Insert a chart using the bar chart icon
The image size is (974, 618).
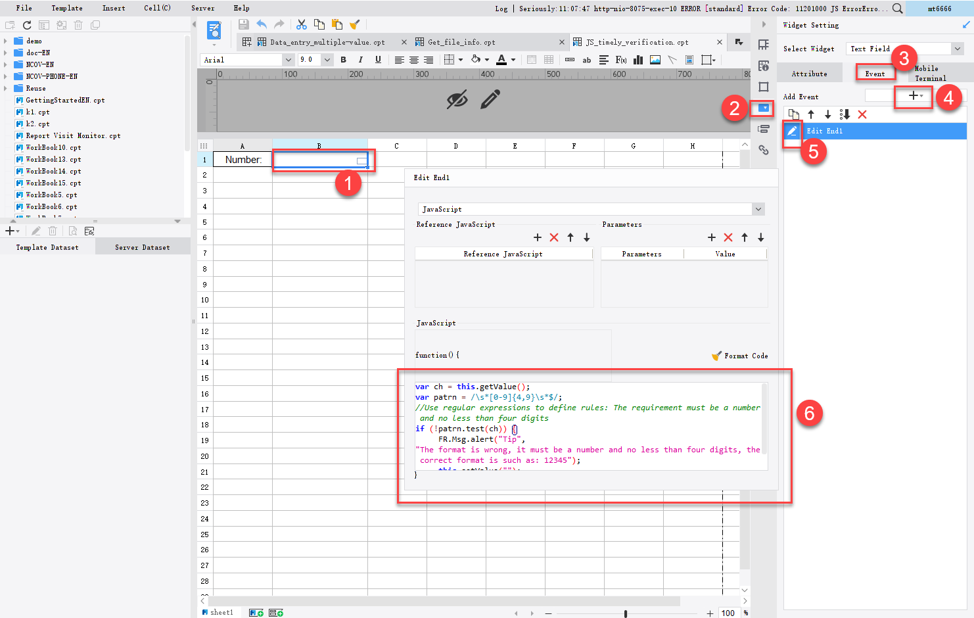[x=638, y=60]
